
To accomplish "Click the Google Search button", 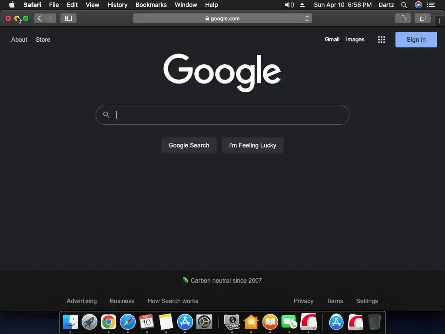I will [x=189, y=145].
